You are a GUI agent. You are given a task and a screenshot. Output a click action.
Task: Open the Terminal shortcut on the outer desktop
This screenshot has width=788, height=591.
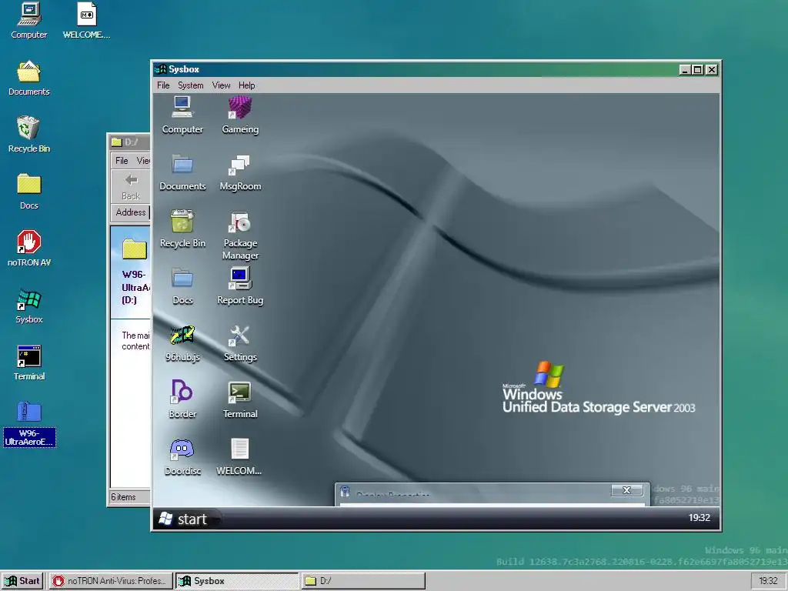click(29, 362)
